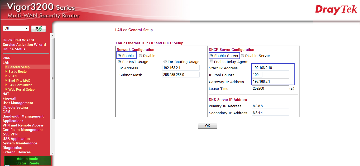Select the Disable network configuration radio

(x=141, y=56)
